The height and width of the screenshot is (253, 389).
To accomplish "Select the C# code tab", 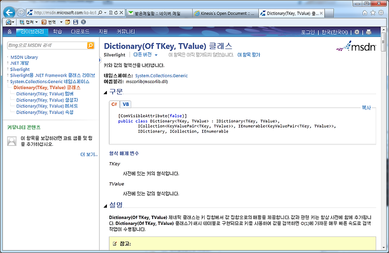I will click(114, 104).
